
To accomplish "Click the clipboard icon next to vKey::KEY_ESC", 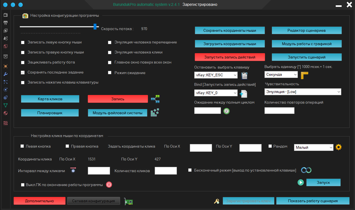I will click(244, 76).
